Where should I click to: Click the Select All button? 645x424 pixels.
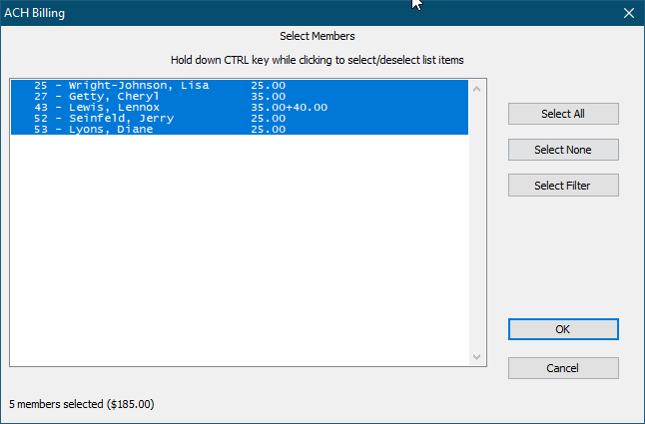tap(563, 114)
